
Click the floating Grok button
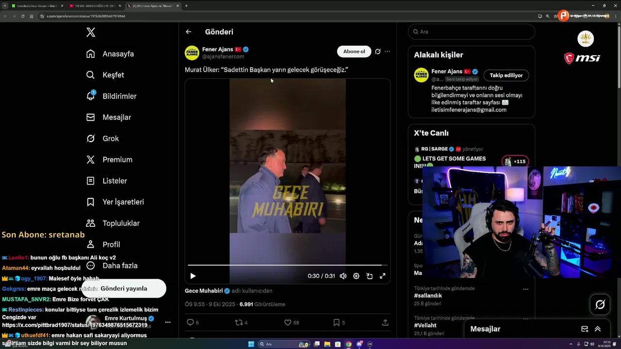click(600, 304)
